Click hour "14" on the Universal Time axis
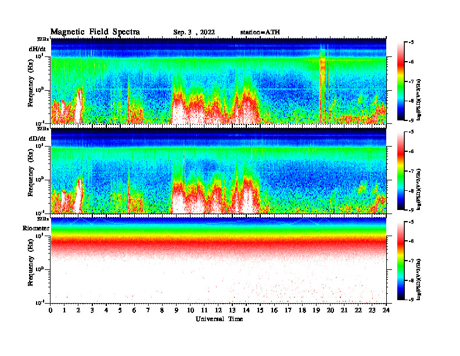 tap(246, 311)
